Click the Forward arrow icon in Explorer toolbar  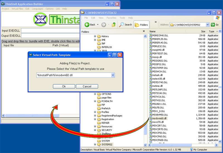[x=103, y=25]
